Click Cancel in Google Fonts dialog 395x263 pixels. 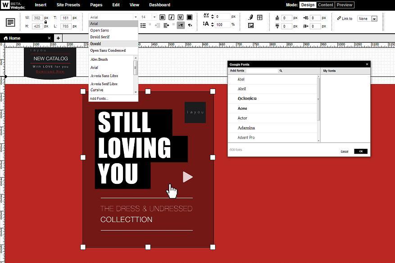click(x=345, y=152)
